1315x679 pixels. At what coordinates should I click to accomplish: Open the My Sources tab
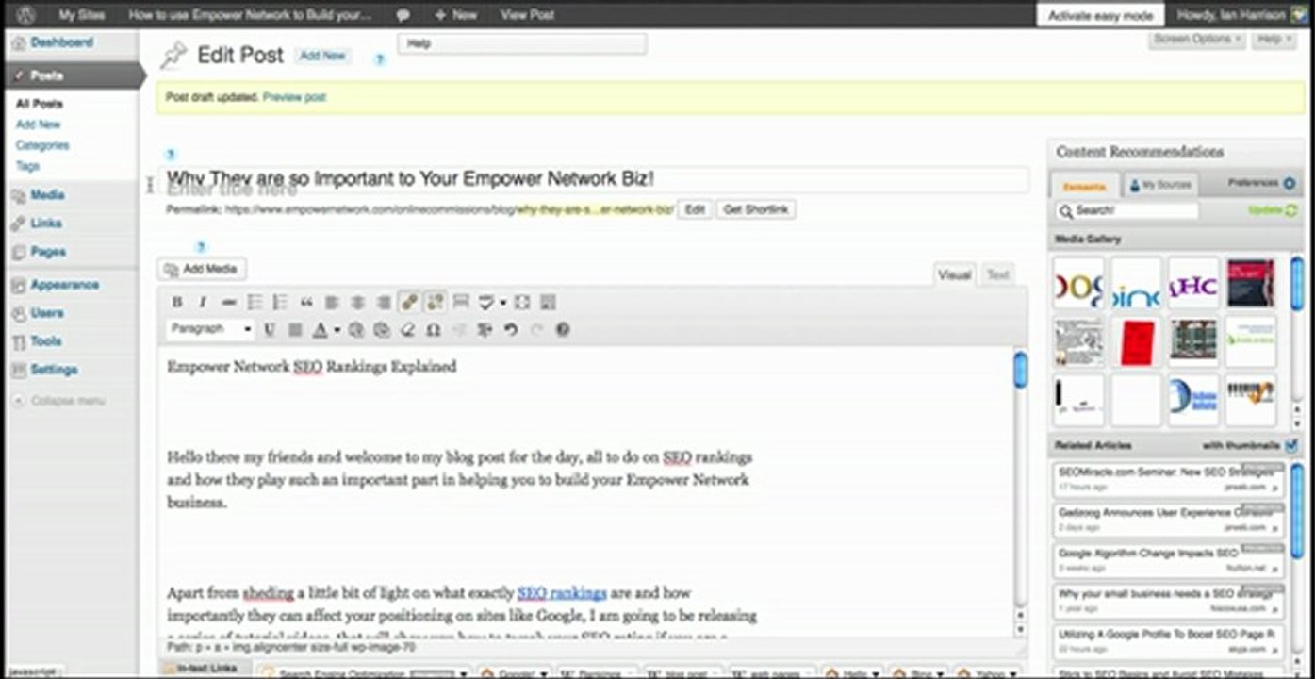pyautogui.click(x=1161, y=185)
